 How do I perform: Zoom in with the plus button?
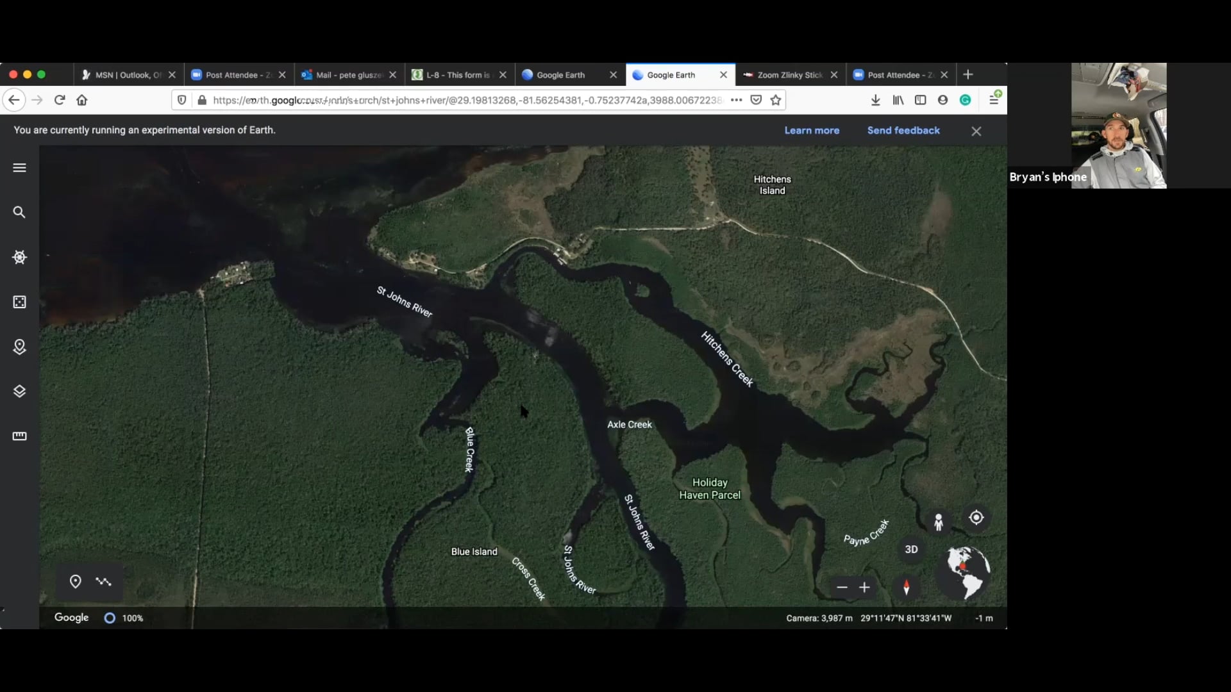tap(864, 588)
